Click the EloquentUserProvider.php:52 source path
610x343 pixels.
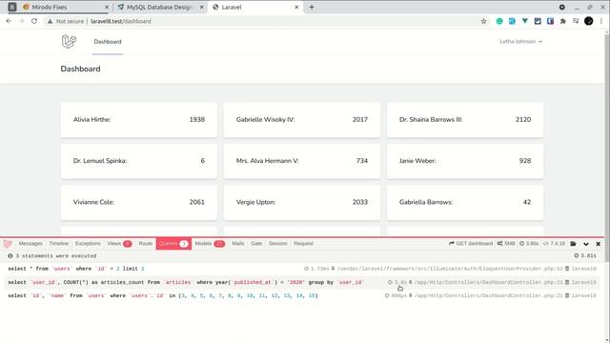[450, 269]
